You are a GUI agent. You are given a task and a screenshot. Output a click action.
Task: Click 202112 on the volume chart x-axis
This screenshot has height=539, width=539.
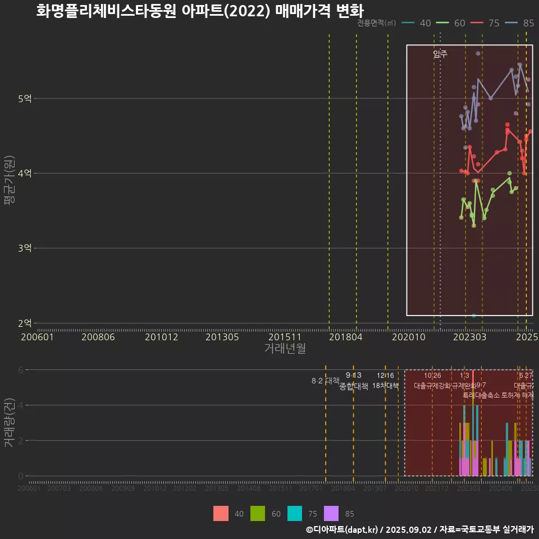tap(437, 488)
